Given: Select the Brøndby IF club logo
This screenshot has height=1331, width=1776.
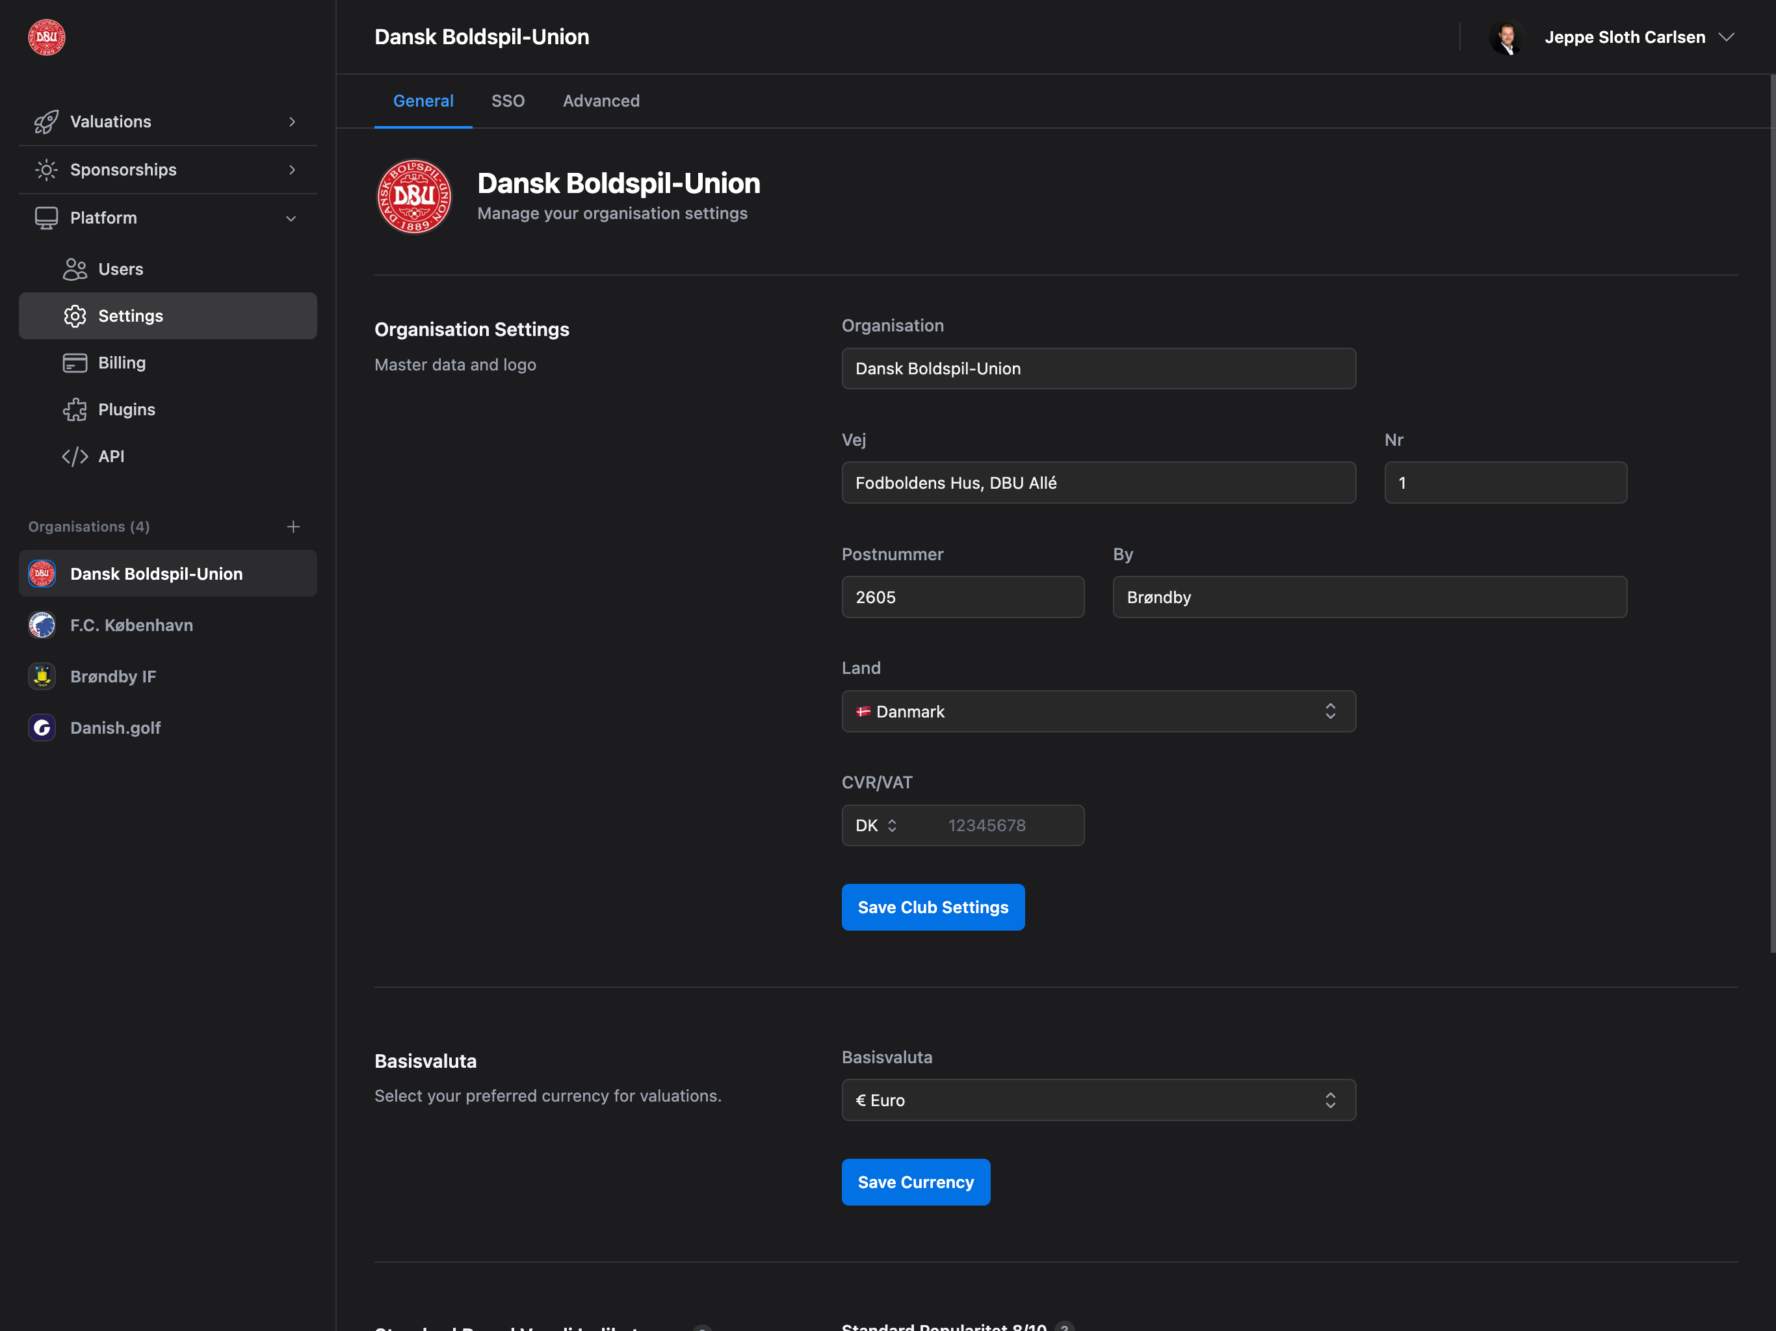Looking at the screenshot, I should click(42, 676).
